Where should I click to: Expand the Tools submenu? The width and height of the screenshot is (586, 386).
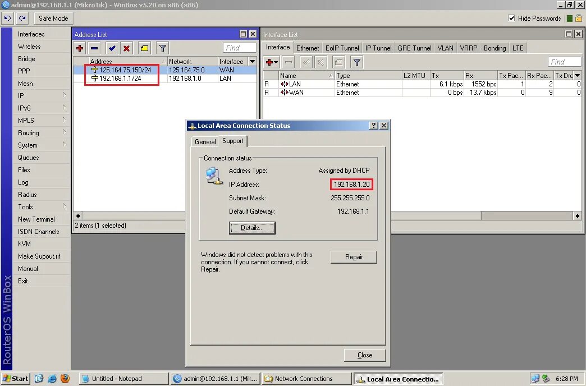[x=42, y=206]
